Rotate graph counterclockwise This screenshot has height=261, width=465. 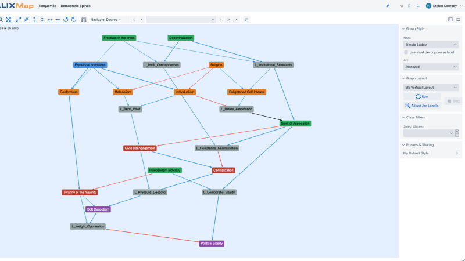click(x=66, y=20)
